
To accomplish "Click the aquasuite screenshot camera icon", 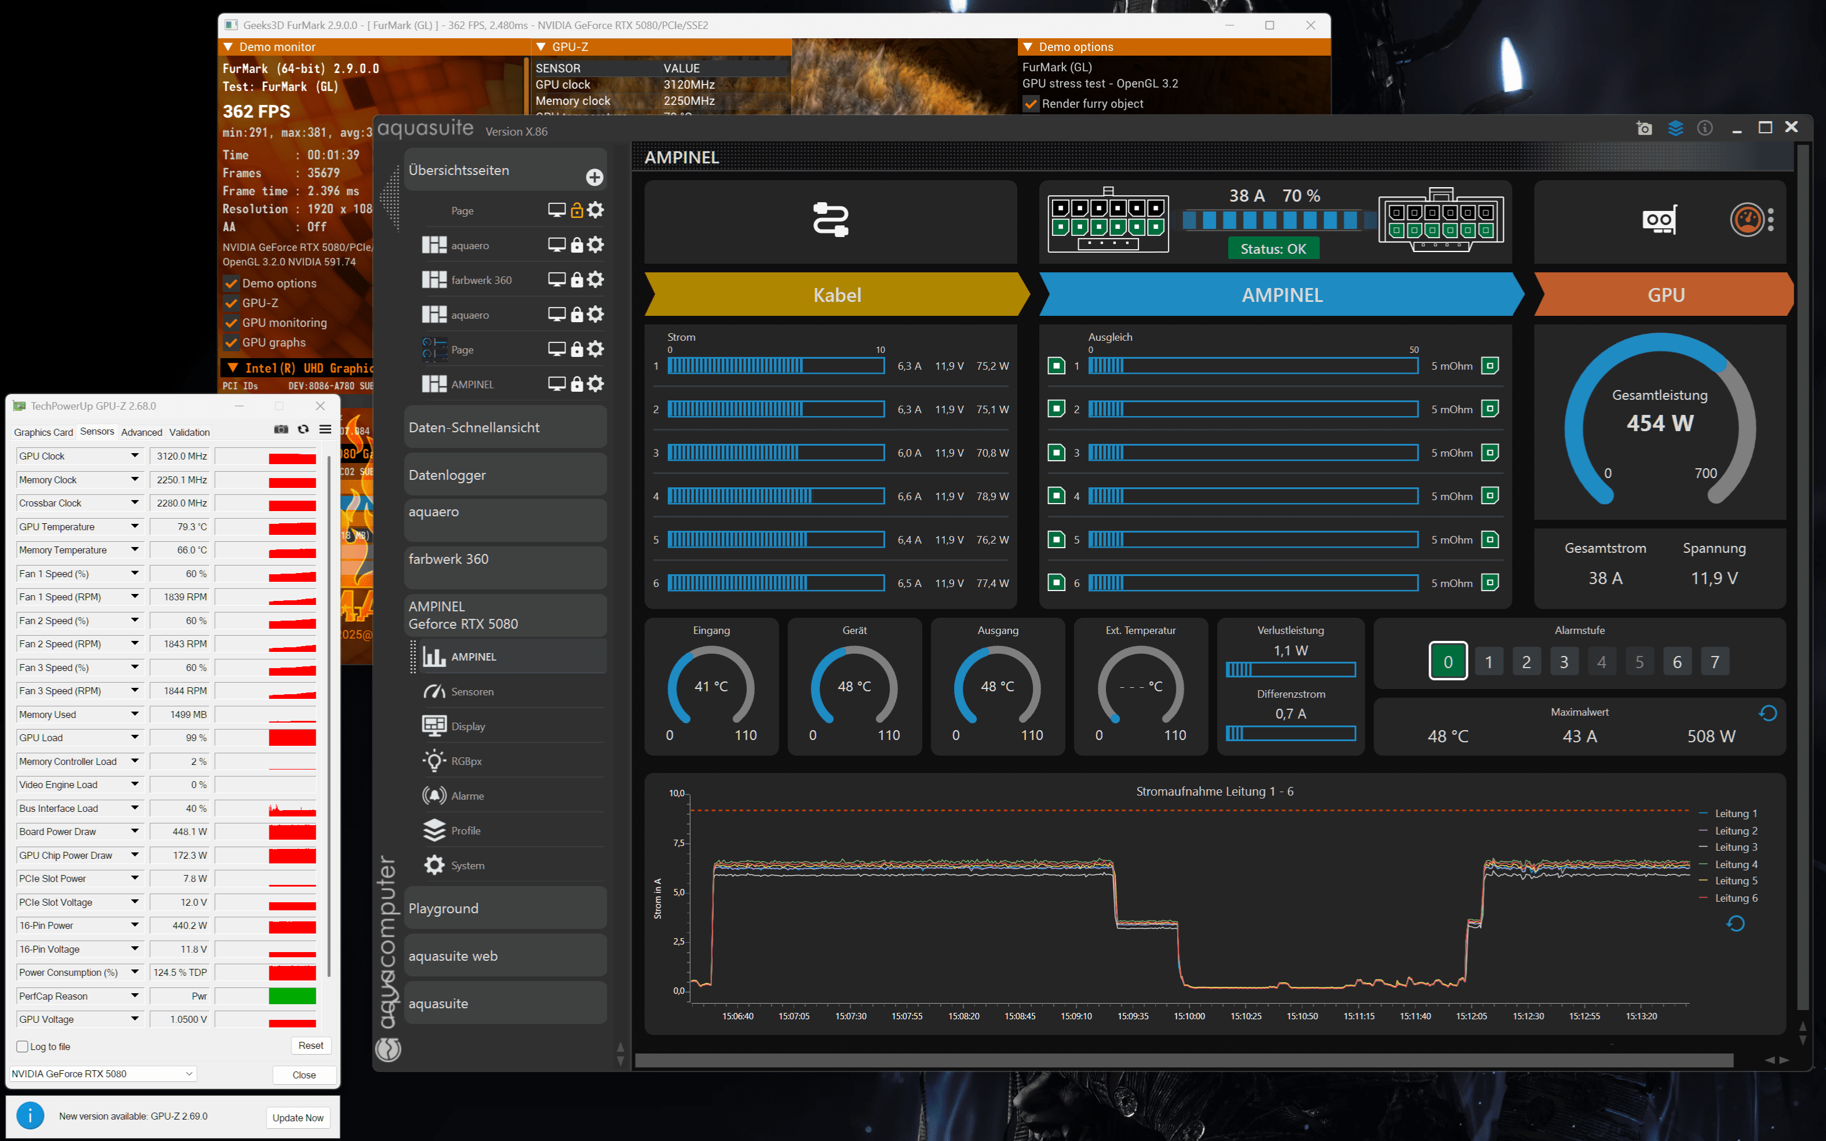I will (1644, 128).
